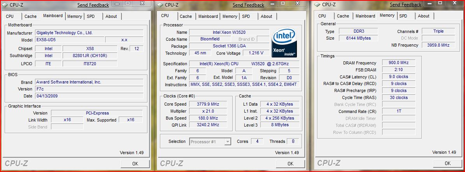Click the 180.0 MHz bus speed value
The height and width of the screenshot is (172, 465).
point(208,118)
